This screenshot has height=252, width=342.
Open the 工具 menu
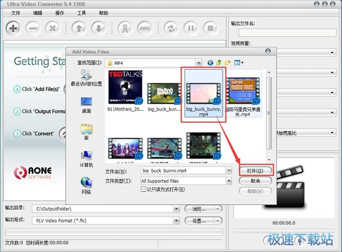(x=82, y=13)
